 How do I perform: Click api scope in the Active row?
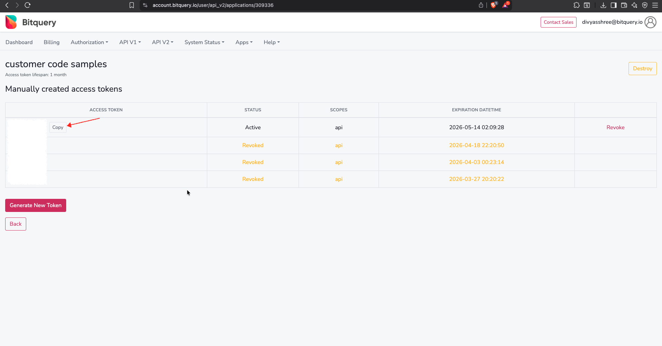point(339,128)
